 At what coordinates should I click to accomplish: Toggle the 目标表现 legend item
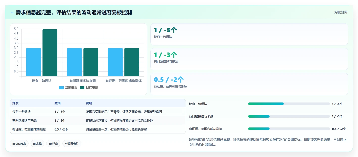coord(89,88)
